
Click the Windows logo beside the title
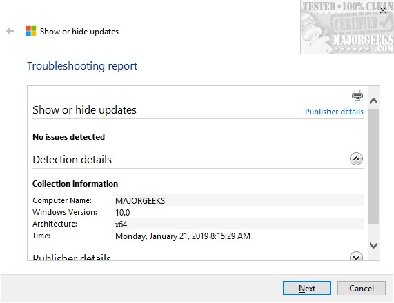31,31
